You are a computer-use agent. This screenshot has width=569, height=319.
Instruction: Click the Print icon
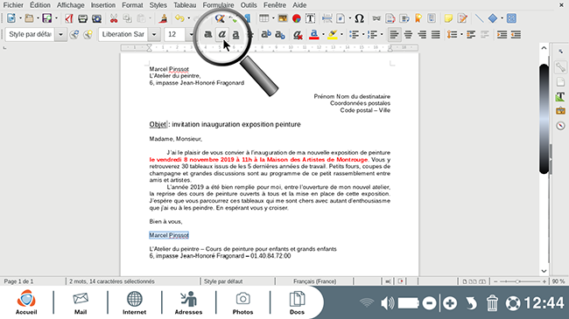point(83,18)
